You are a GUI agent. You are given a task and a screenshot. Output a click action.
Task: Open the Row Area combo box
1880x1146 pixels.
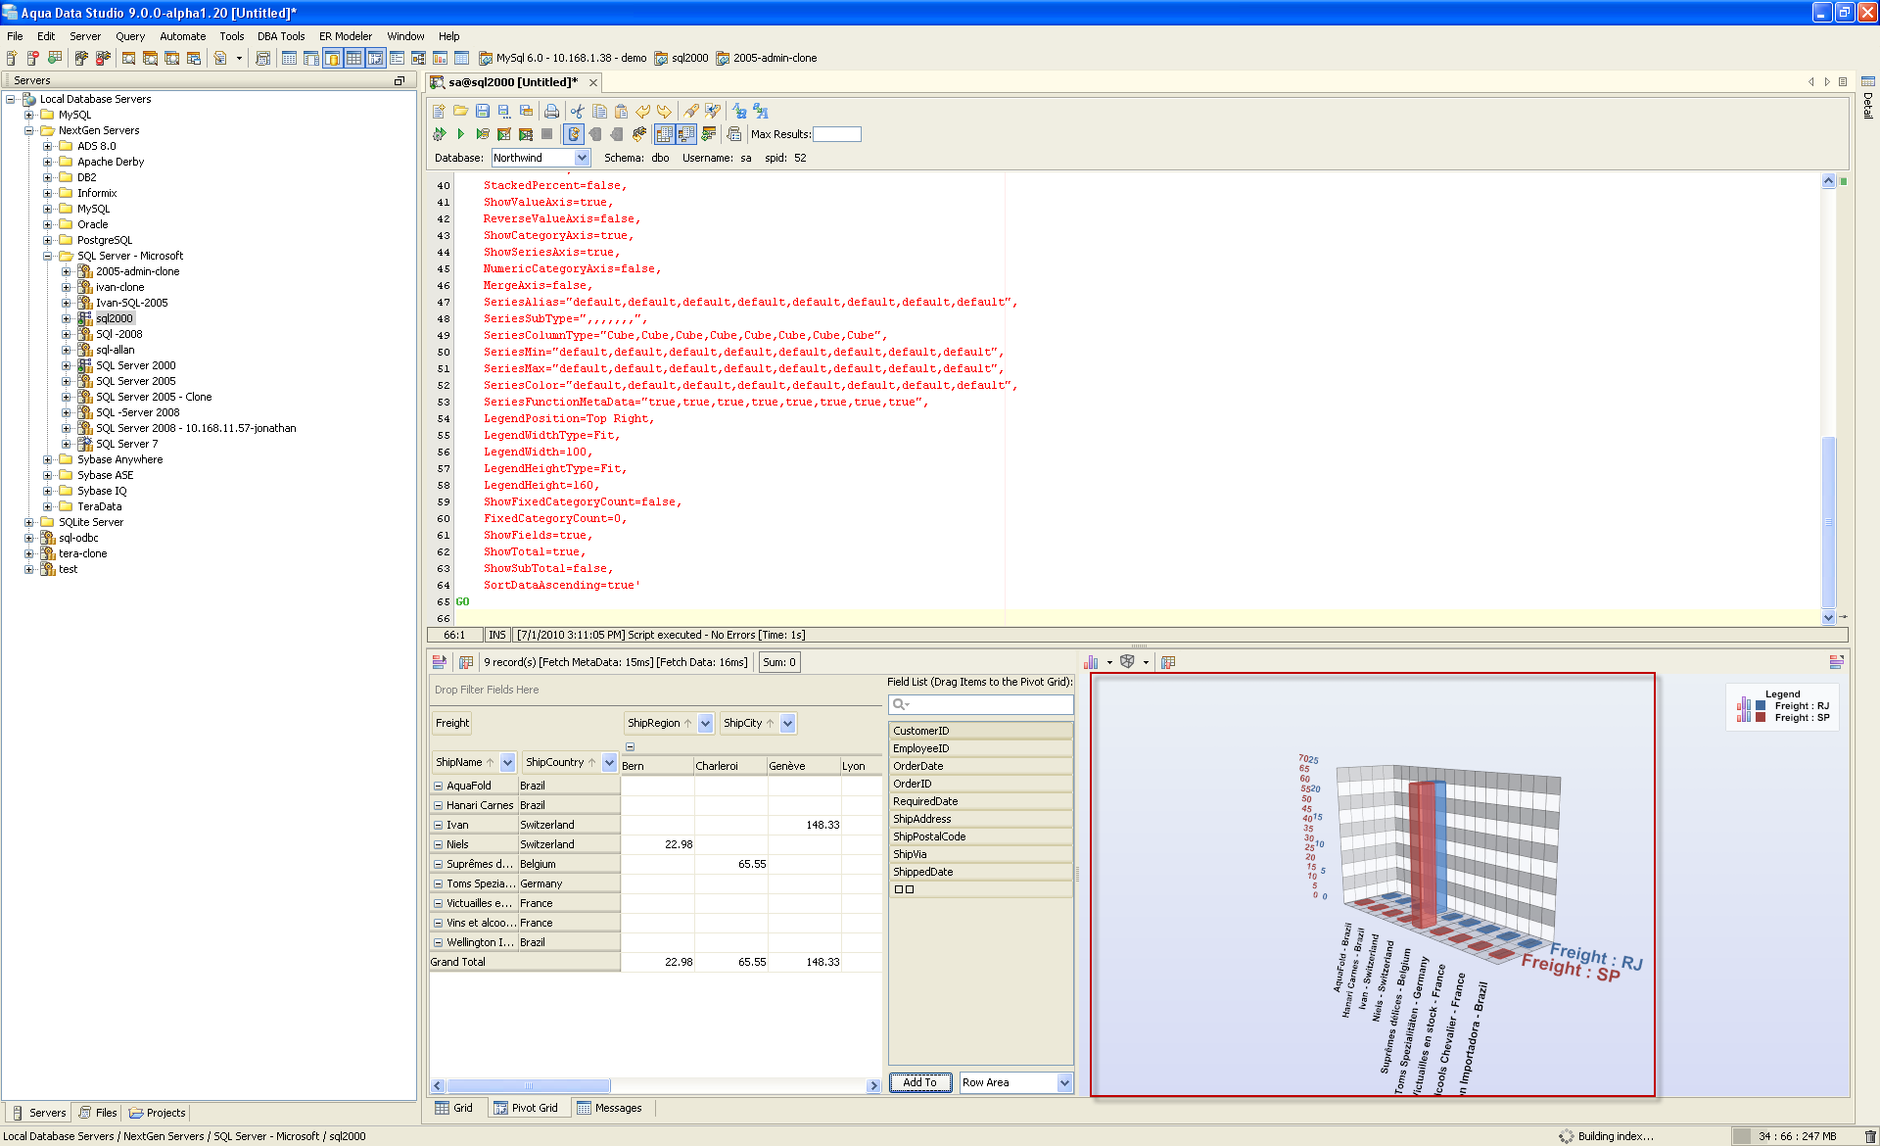coord(1064,1082)
